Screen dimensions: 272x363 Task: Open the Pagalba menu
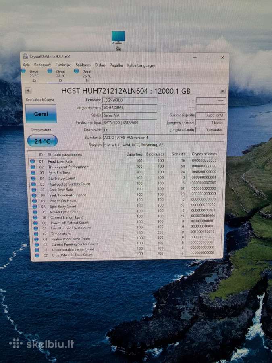(116, 65)
